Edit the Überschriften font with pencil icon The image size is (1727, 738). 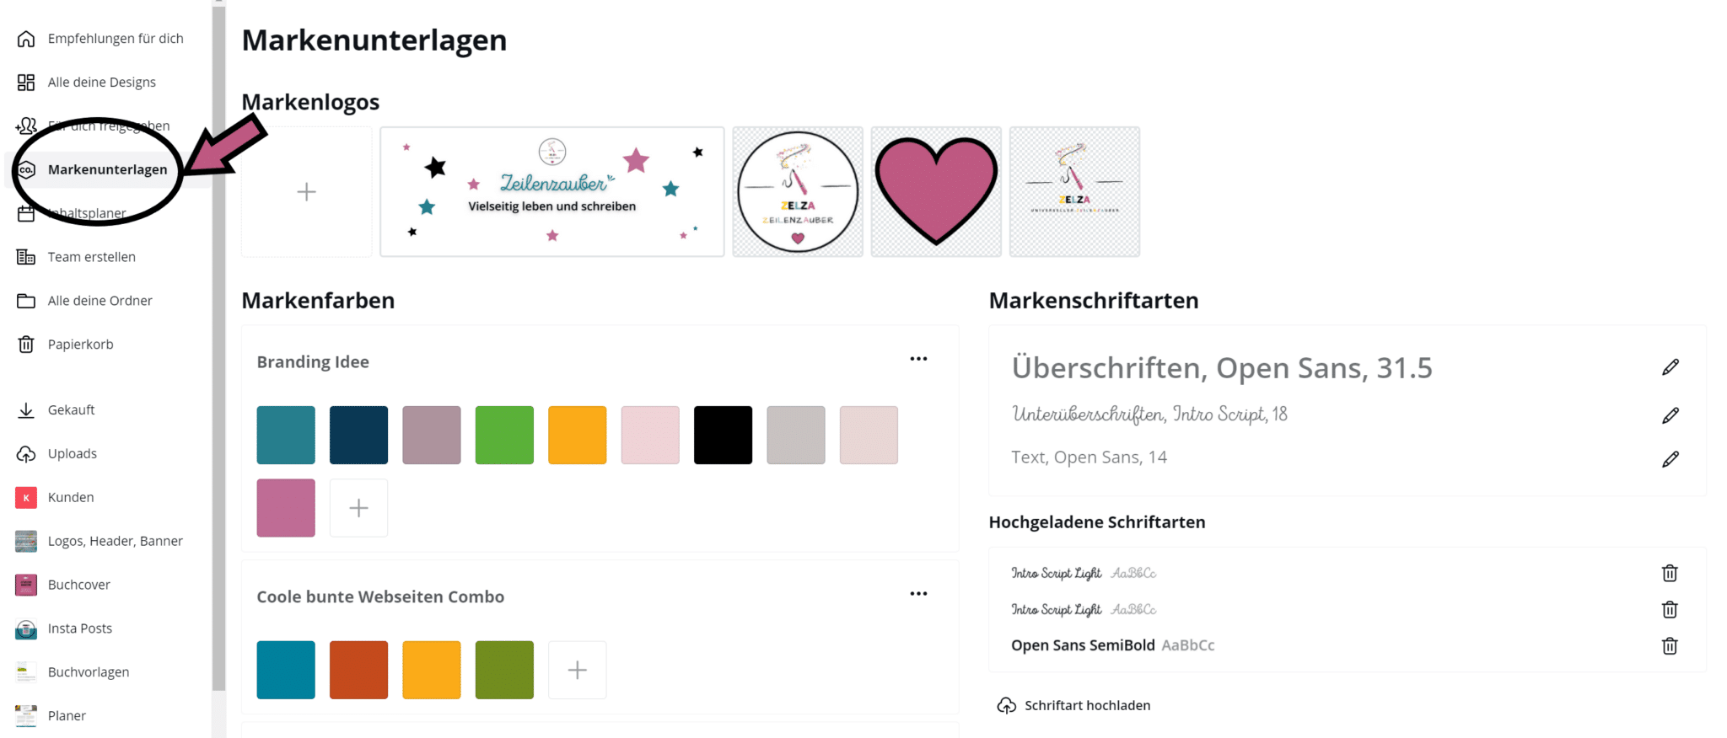point(1670,367)
